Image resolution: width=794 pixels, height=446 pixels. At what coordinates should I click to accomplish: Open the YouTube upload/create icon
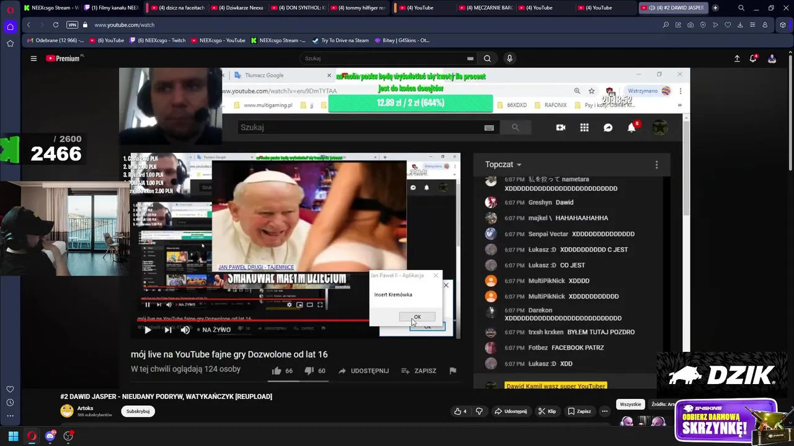(737, 58)
